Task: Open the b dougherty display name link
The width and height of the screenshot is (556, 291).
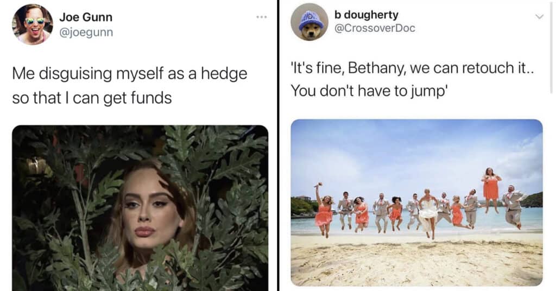Action: (x=367, y=15)
